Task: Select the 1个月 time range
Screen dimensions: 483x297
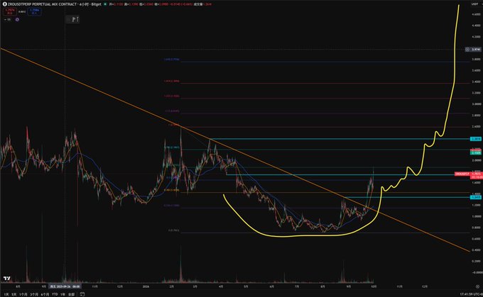Action: click(23, 294)
